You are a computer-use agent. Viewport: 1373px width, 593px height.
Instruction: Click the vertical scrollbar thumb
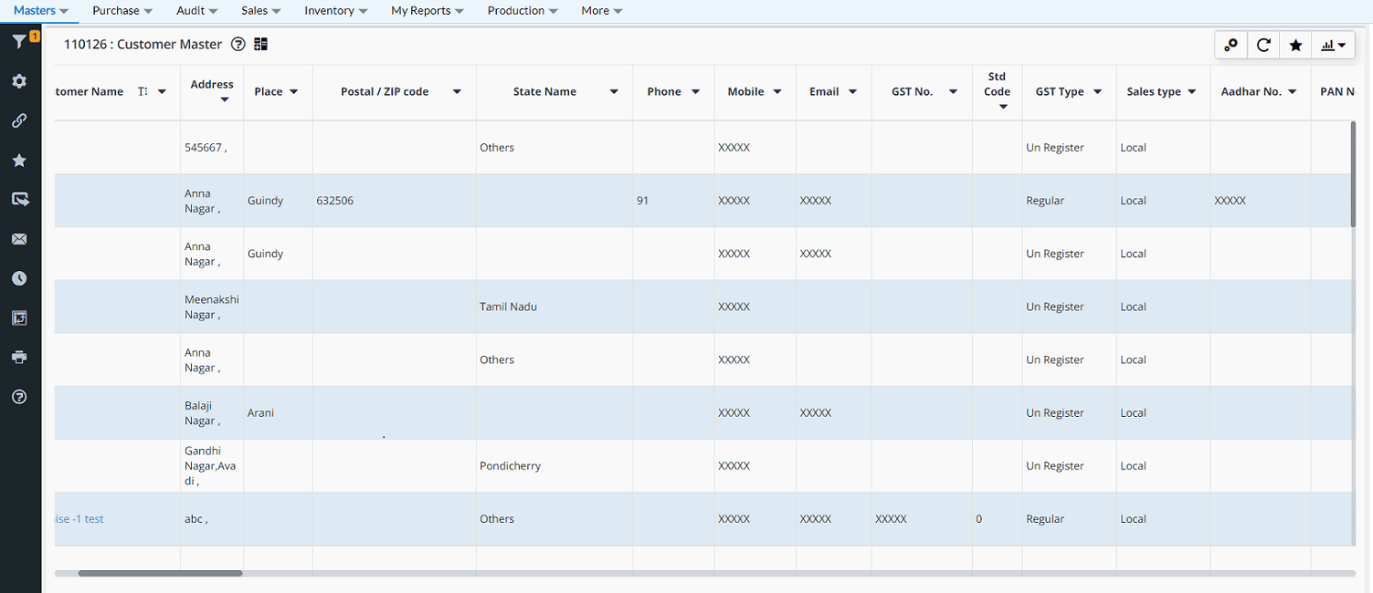tap(1353, 173)
